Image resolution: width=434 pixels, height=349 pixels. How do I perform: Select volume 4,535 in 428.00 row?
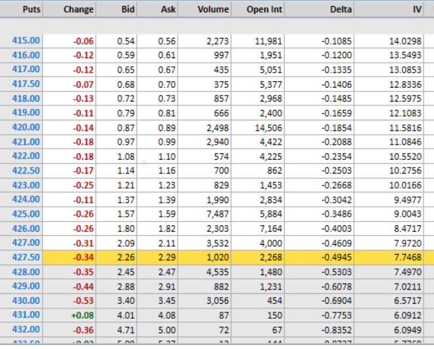point(218,272)
